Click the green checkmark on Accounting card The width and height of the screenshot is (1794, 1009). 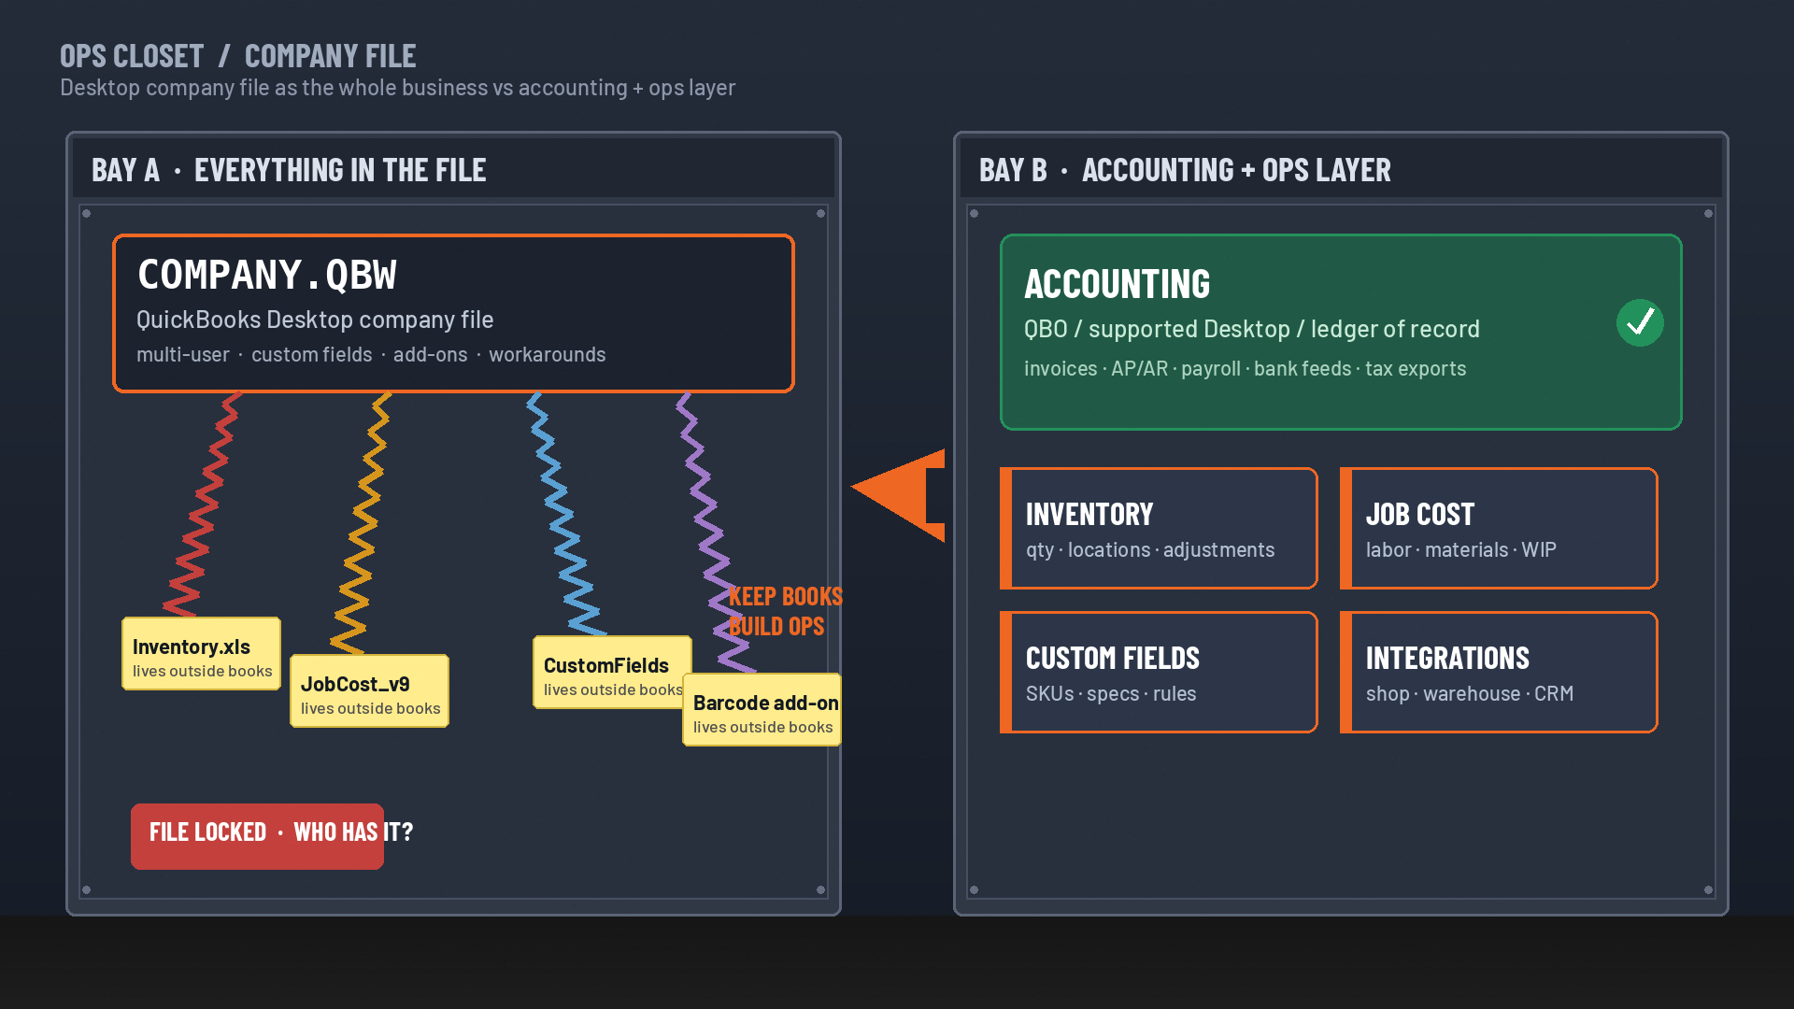(x=1640, y=323)
